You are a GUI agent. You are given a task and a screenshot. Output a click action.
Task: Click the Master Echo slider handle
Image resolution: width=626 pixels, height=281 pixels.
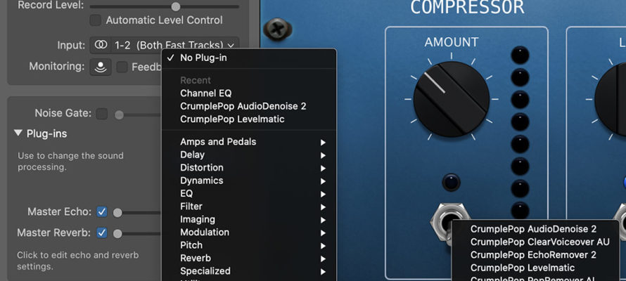tap(117, 213)
